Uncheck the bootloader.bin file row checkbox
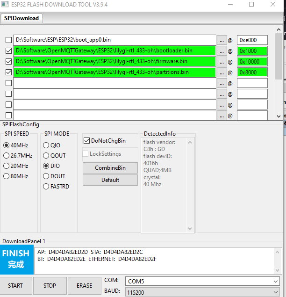The width and height of the screenshot is (286, 297). pos(8,51)
